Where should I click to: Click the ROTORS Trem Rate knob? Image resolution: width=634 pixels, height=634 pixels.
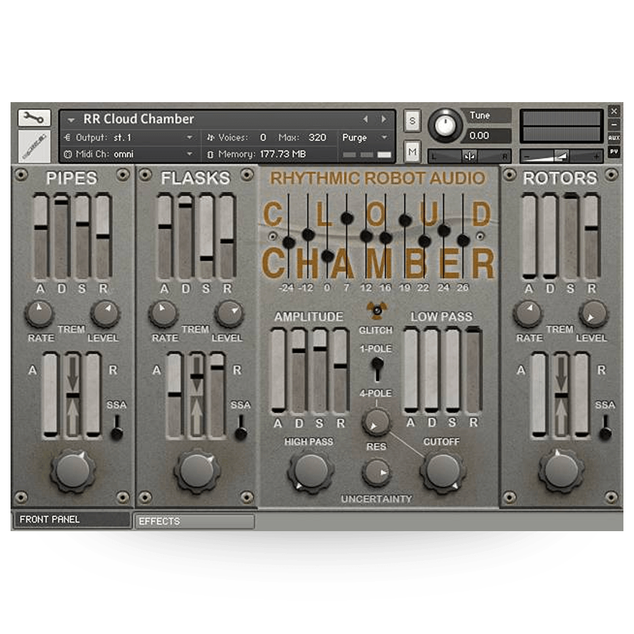[528, 313]
